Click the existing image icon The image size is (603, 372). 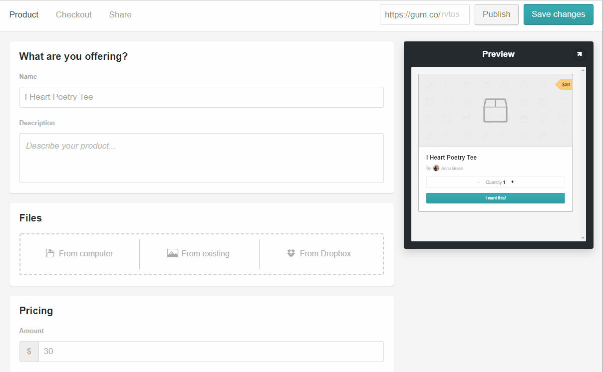click(173, 253)
